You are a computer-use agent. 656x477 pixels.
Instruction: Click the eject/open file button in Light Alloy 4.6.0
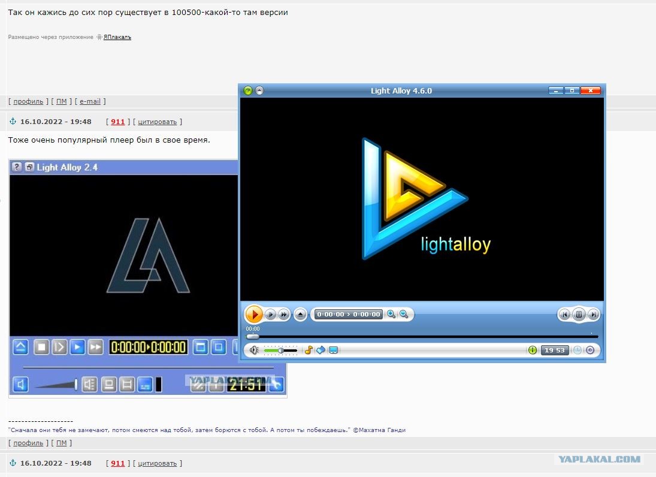pyautogui.click(x=300, y=314)
